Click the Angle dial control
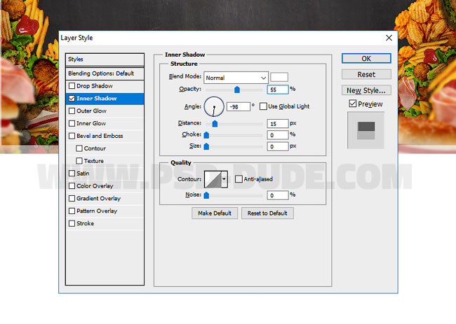 (x=214, y=106)
